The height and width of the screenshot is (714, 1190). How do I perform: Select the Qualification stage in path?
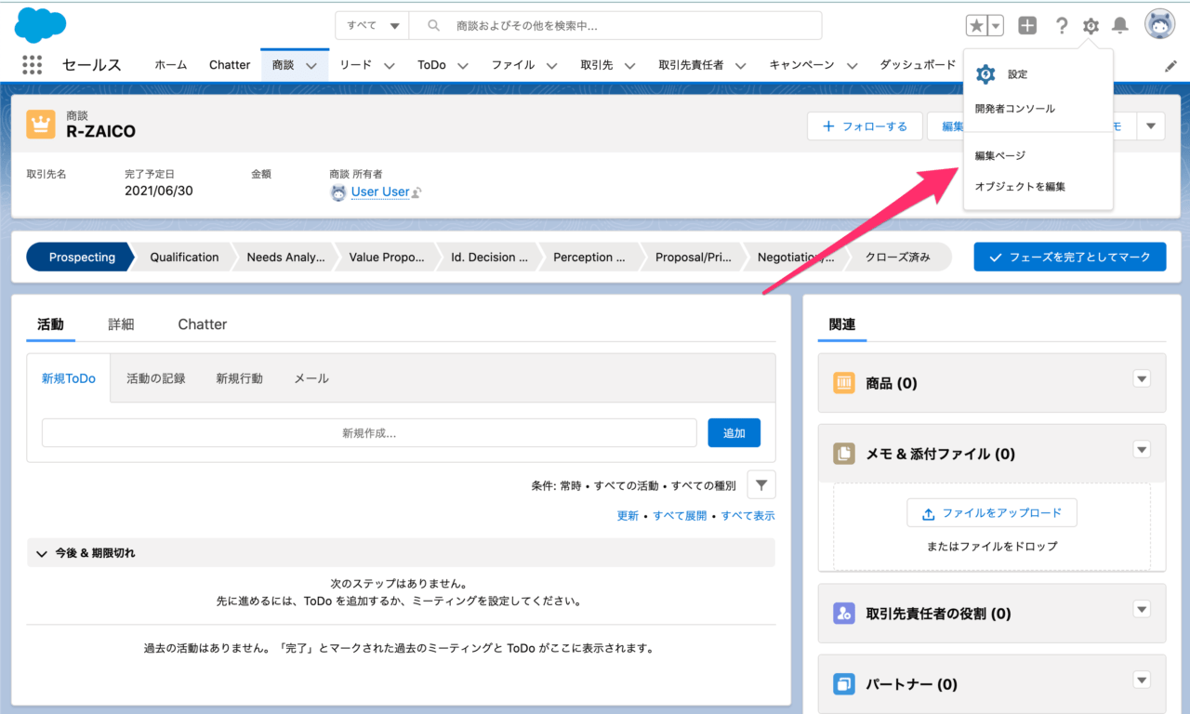pos(184,258)
